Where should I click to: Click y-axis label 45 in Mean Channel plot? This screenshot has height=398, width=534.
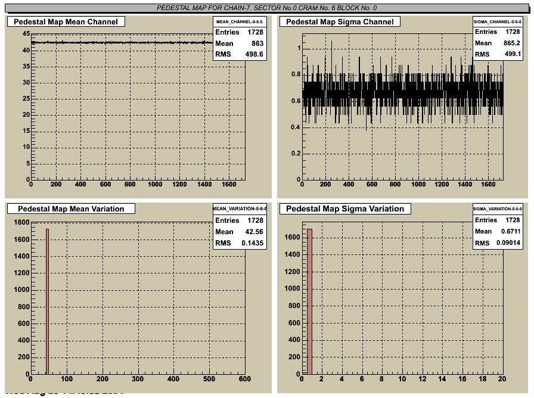[26, 34]
